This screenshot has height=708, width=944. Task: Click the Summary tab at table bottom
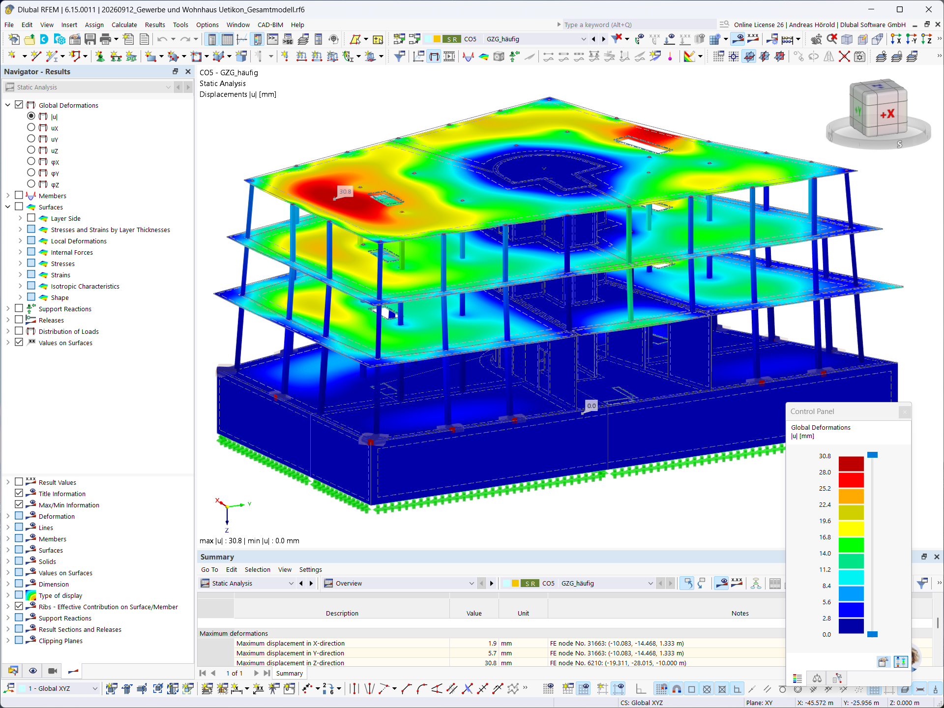click(289, 673)
